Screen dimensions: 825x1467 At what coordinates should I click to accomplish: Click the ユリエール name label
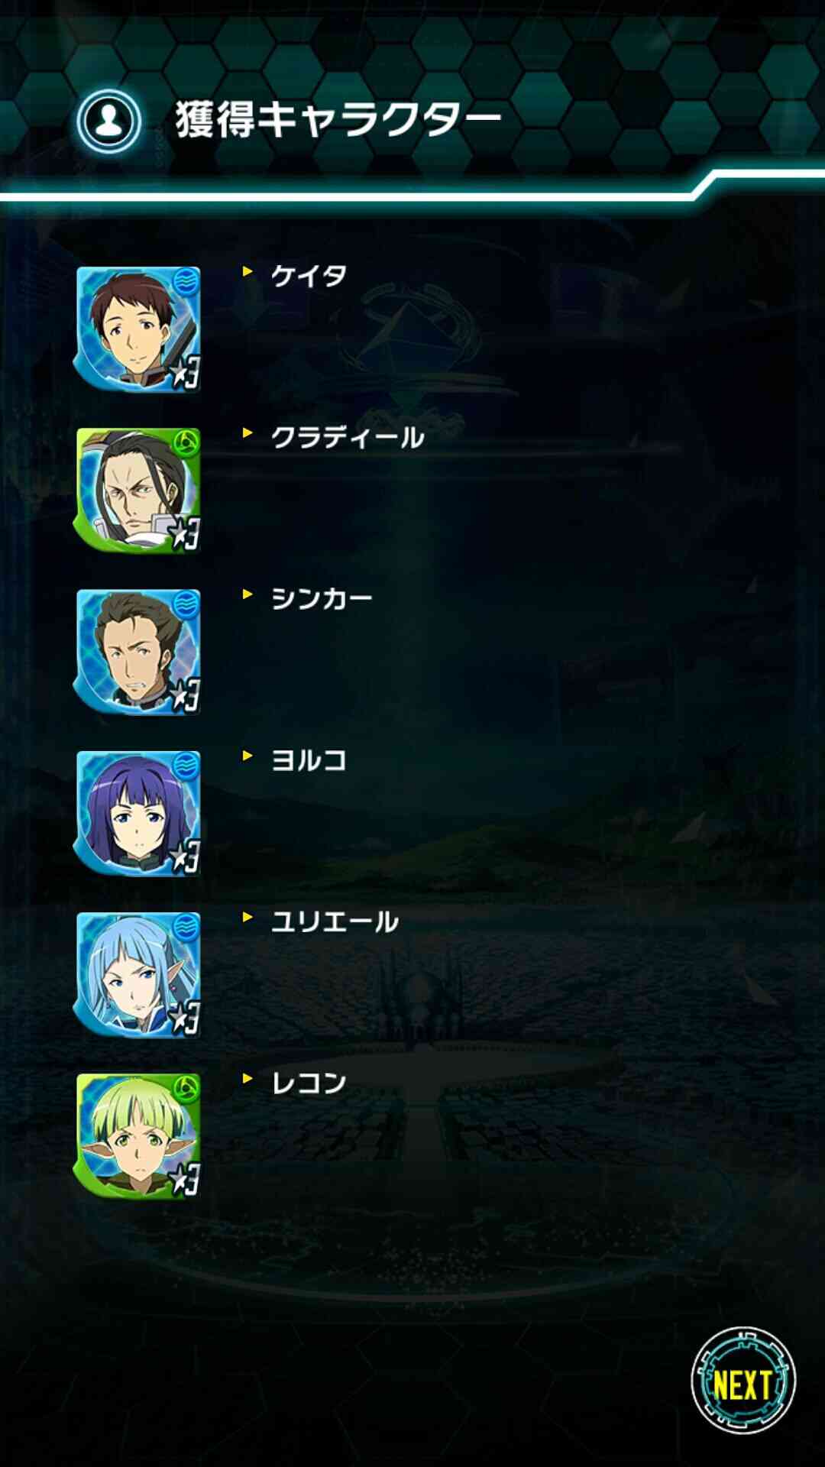(x=335, y=921)
